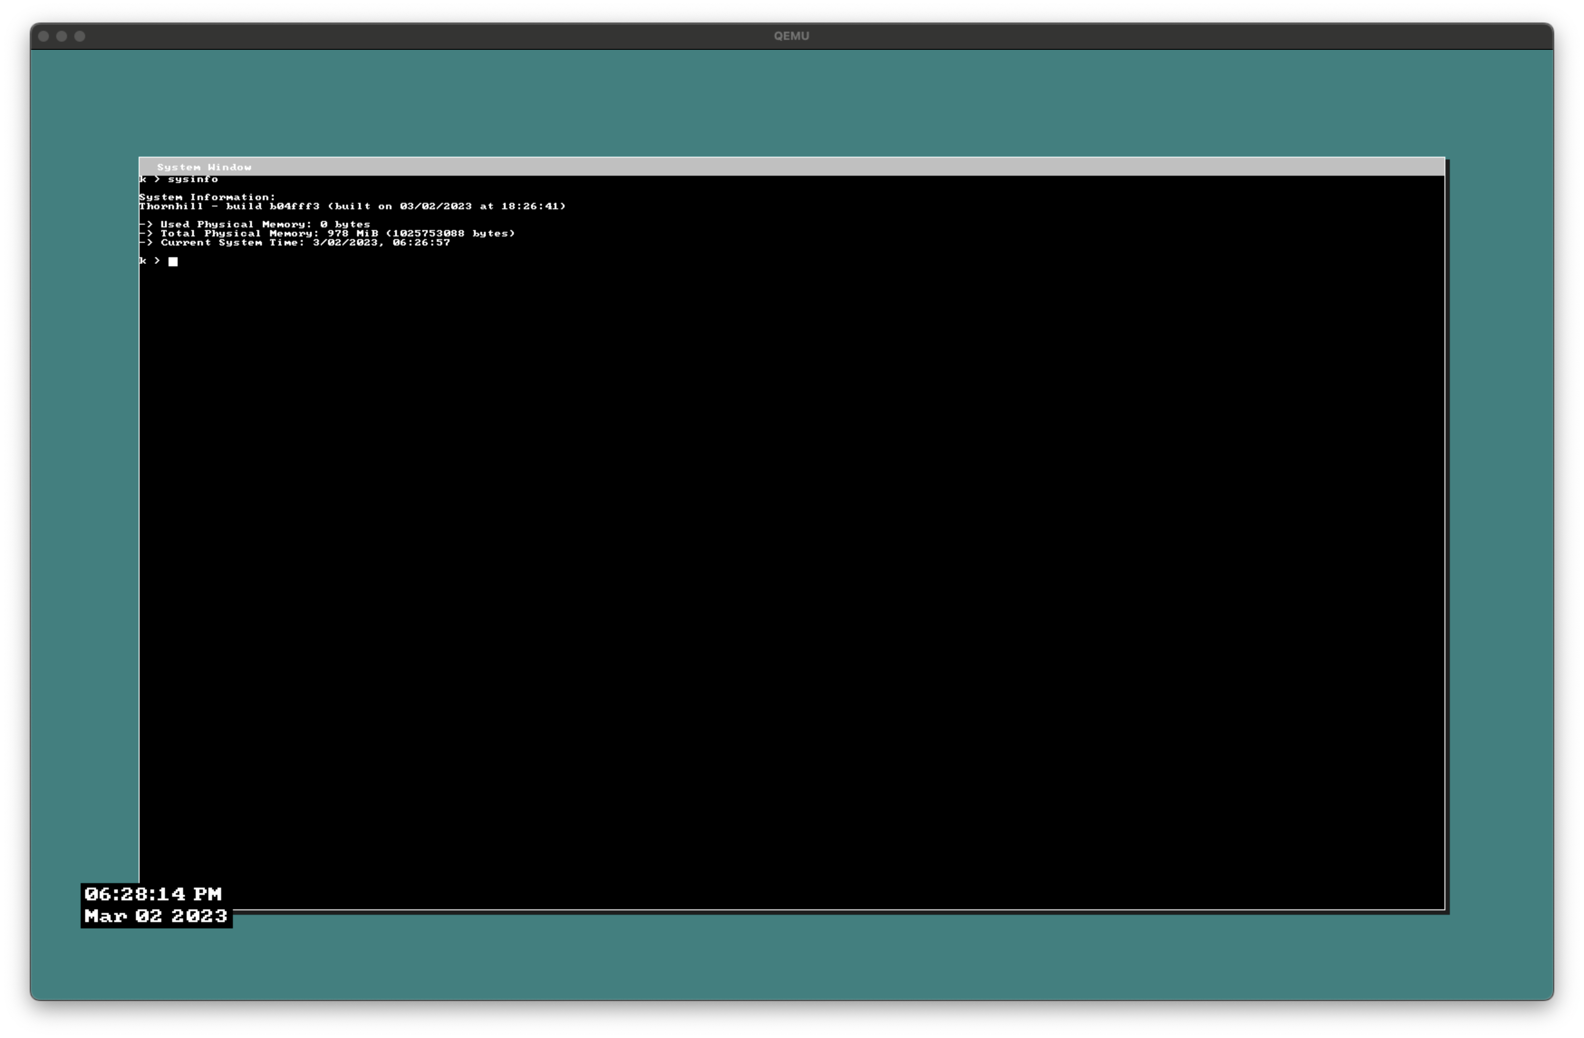Viewport: 1584px width, 1038px height.
Task: Click the second k > prompt symbol
Action: click(x=150, y=261)
